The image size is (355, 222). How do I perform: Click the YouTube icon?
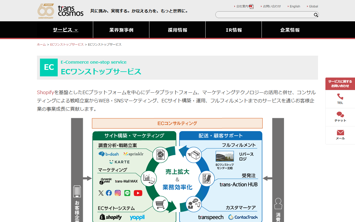pyautogui.click(x=138, y=193)
